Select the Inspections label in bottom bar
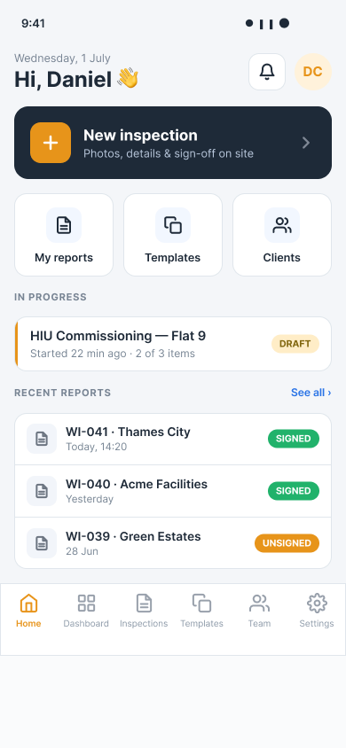 (144, 624)
